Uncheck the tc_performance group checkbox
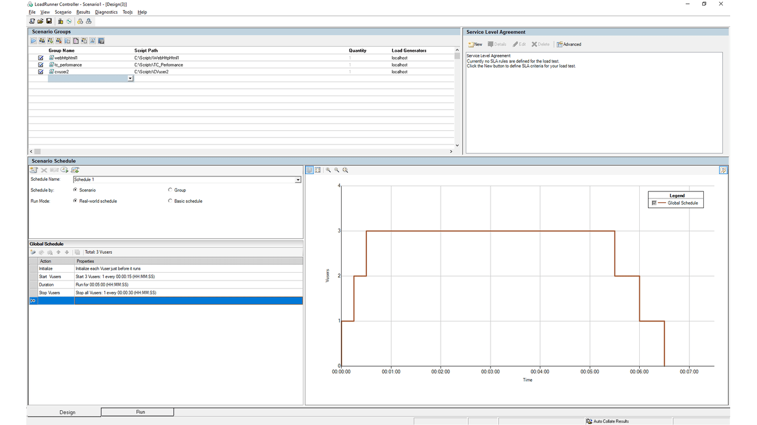 point(40,65)
